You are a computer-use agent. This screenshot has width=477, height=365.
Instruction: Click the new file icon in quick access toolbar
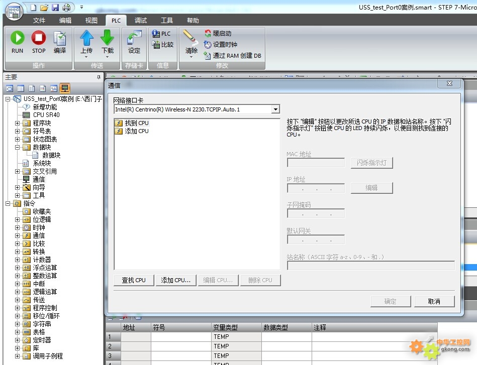[33, 8]
